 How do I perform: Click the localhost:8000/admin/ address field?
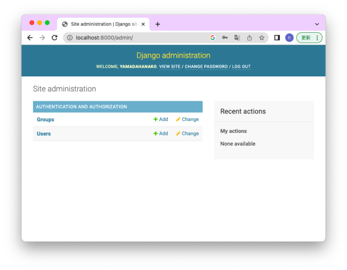click(136, 38)
